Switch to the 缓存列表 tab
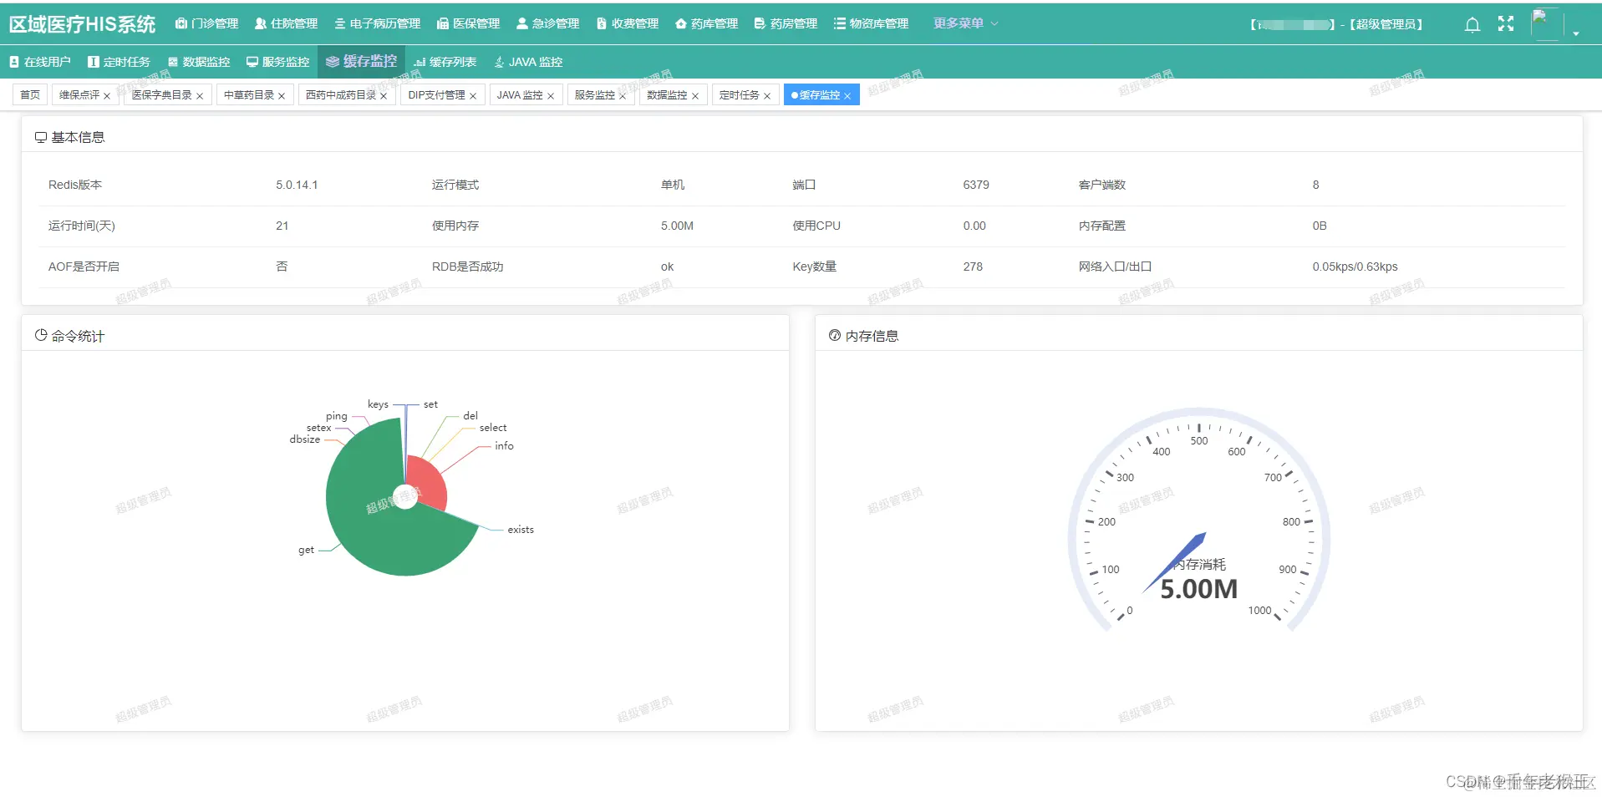Viewport: 1602px width, 797px height. [x=444, y=61]
